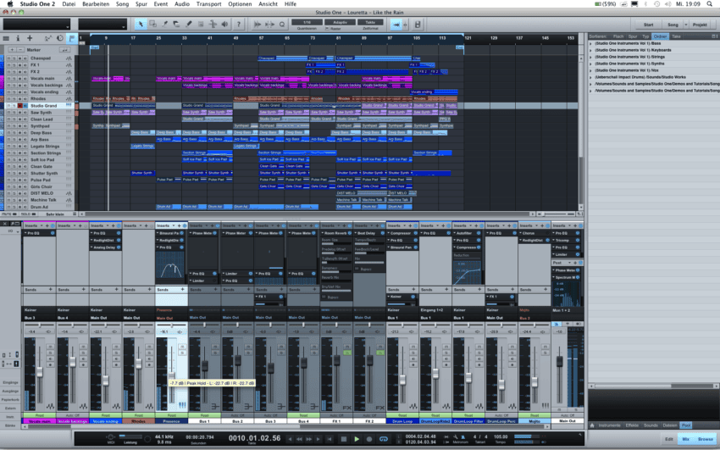Image resolution: width=720 pixels, height=450 pixels.
Task: Open the Song button dropdown arrow
Action: pyautogui.click(x=684, y=25)
